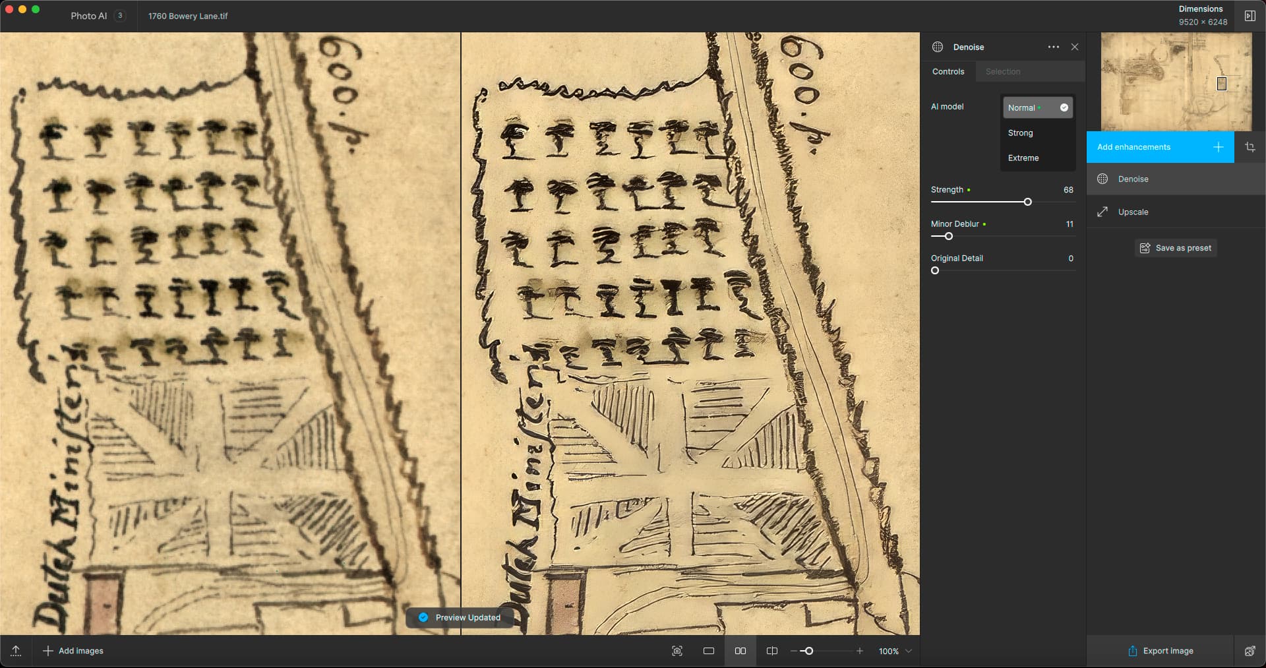The width and height of the screenshot is (1266, 668).
Task: Click the map navigator thumbnail
Action: coord(1176,82)
